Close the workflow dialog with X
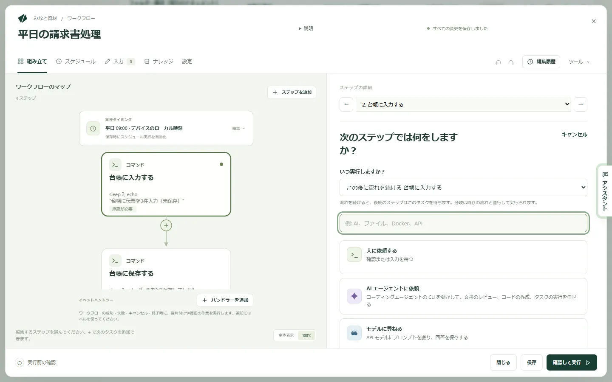 click(594, 21)
